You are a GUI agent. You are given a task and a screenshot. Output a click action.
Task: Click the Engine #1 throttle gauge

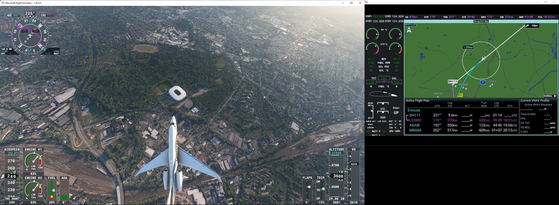click(x=33, y=162)
